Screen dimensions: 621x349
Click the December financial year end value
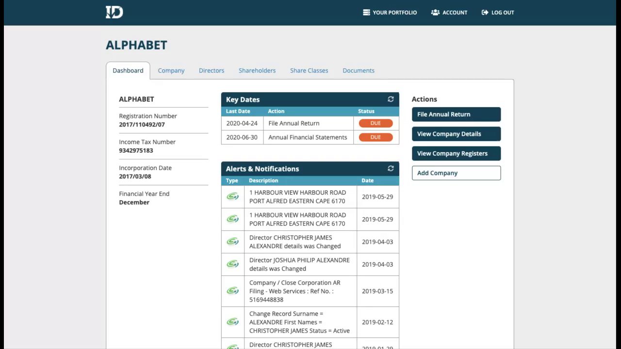(x=134, y=203)
